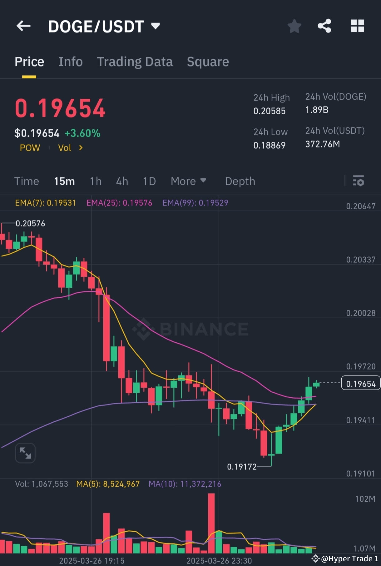Follow the Vol link with arrow
381x566 pixels.
click(x=69, y=148)
